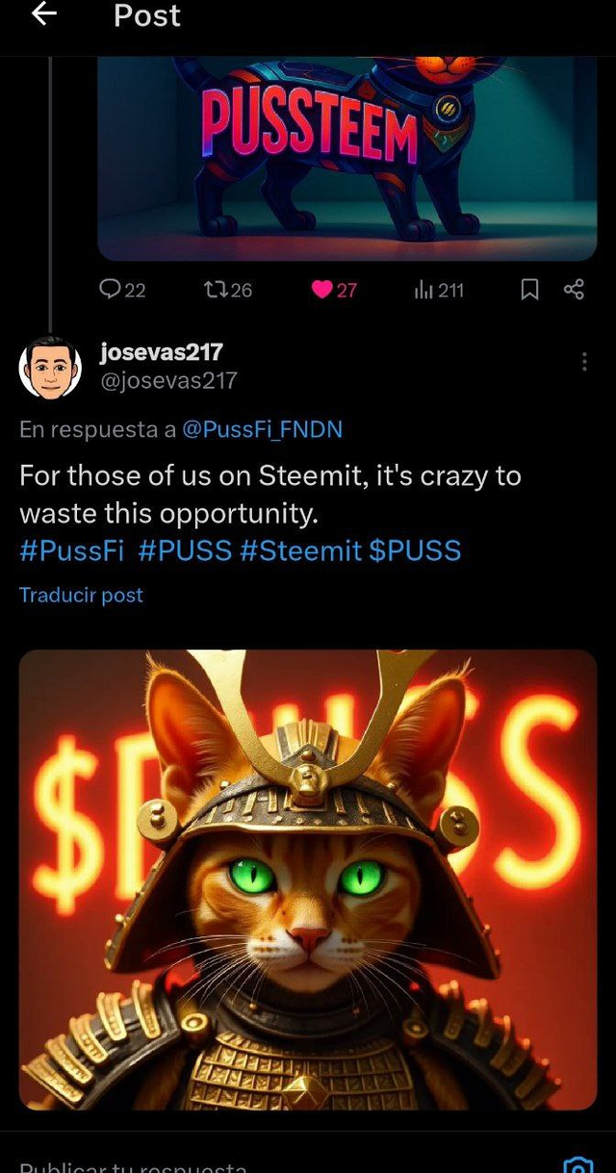Unlike the post with the pink heart
Image resolution: width=616 pixels, height=1173 pixels.
point(323,289)
